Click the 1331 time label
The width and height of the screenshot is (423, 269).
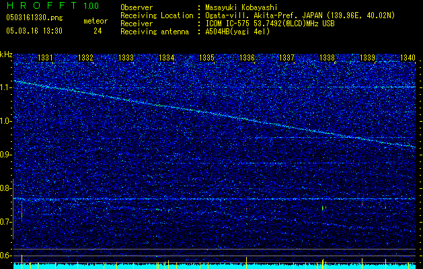pyautogui.click(x=45, y=58)
